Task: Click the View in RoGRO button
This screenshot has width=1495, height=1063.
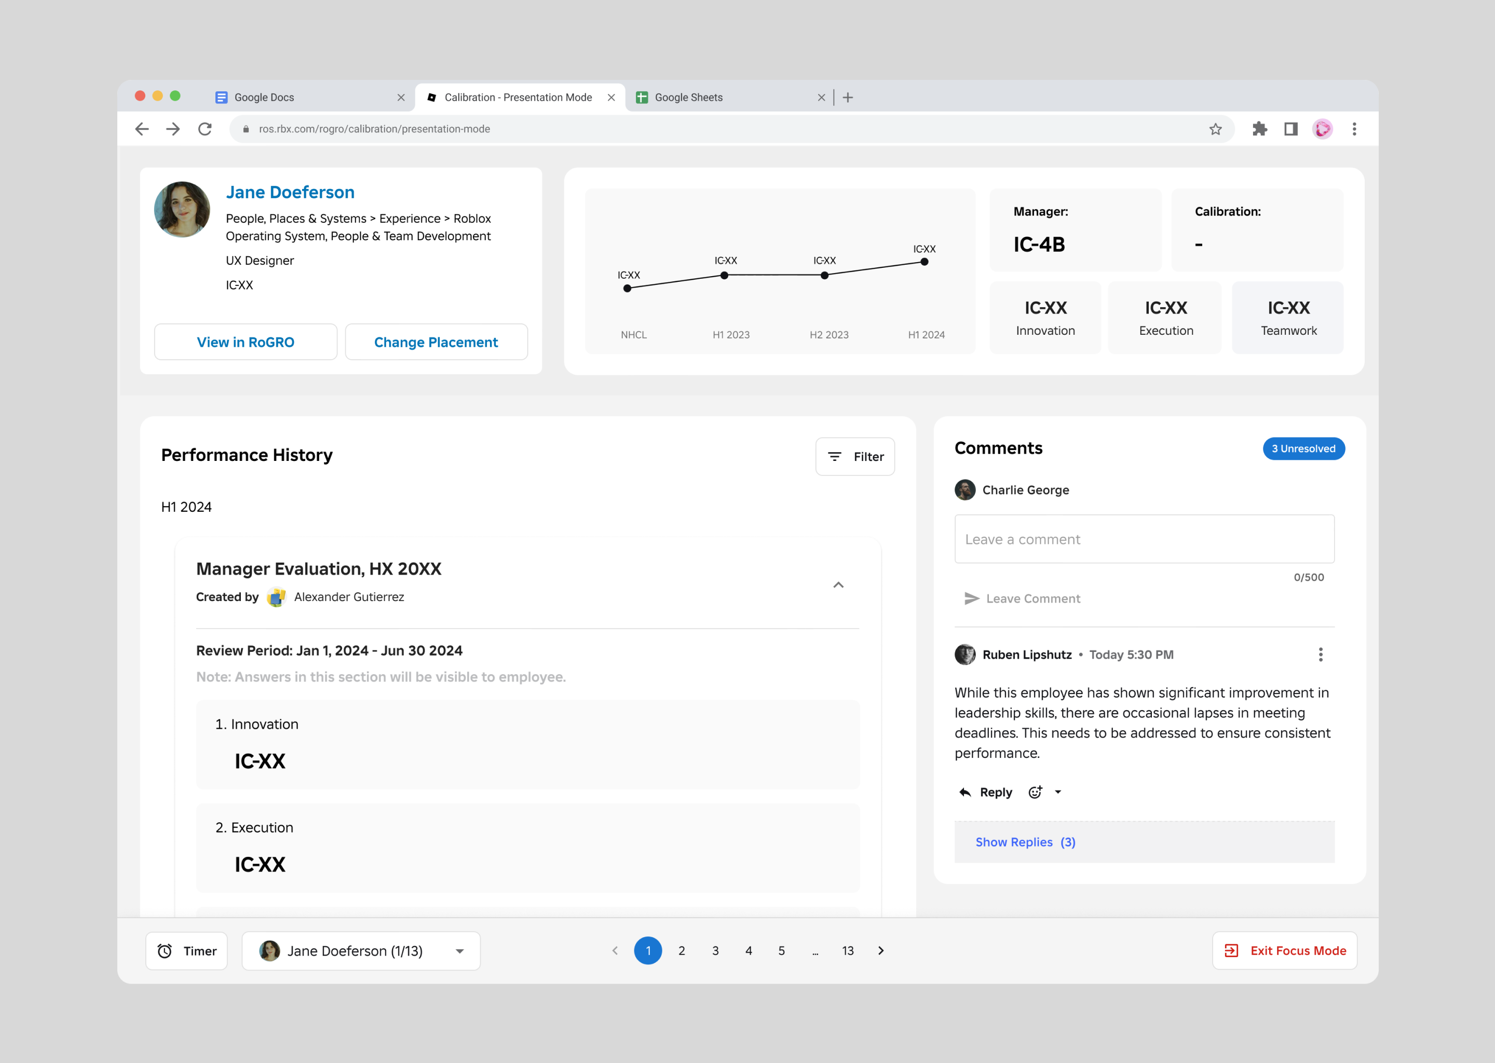Action: tap(246, 342)
